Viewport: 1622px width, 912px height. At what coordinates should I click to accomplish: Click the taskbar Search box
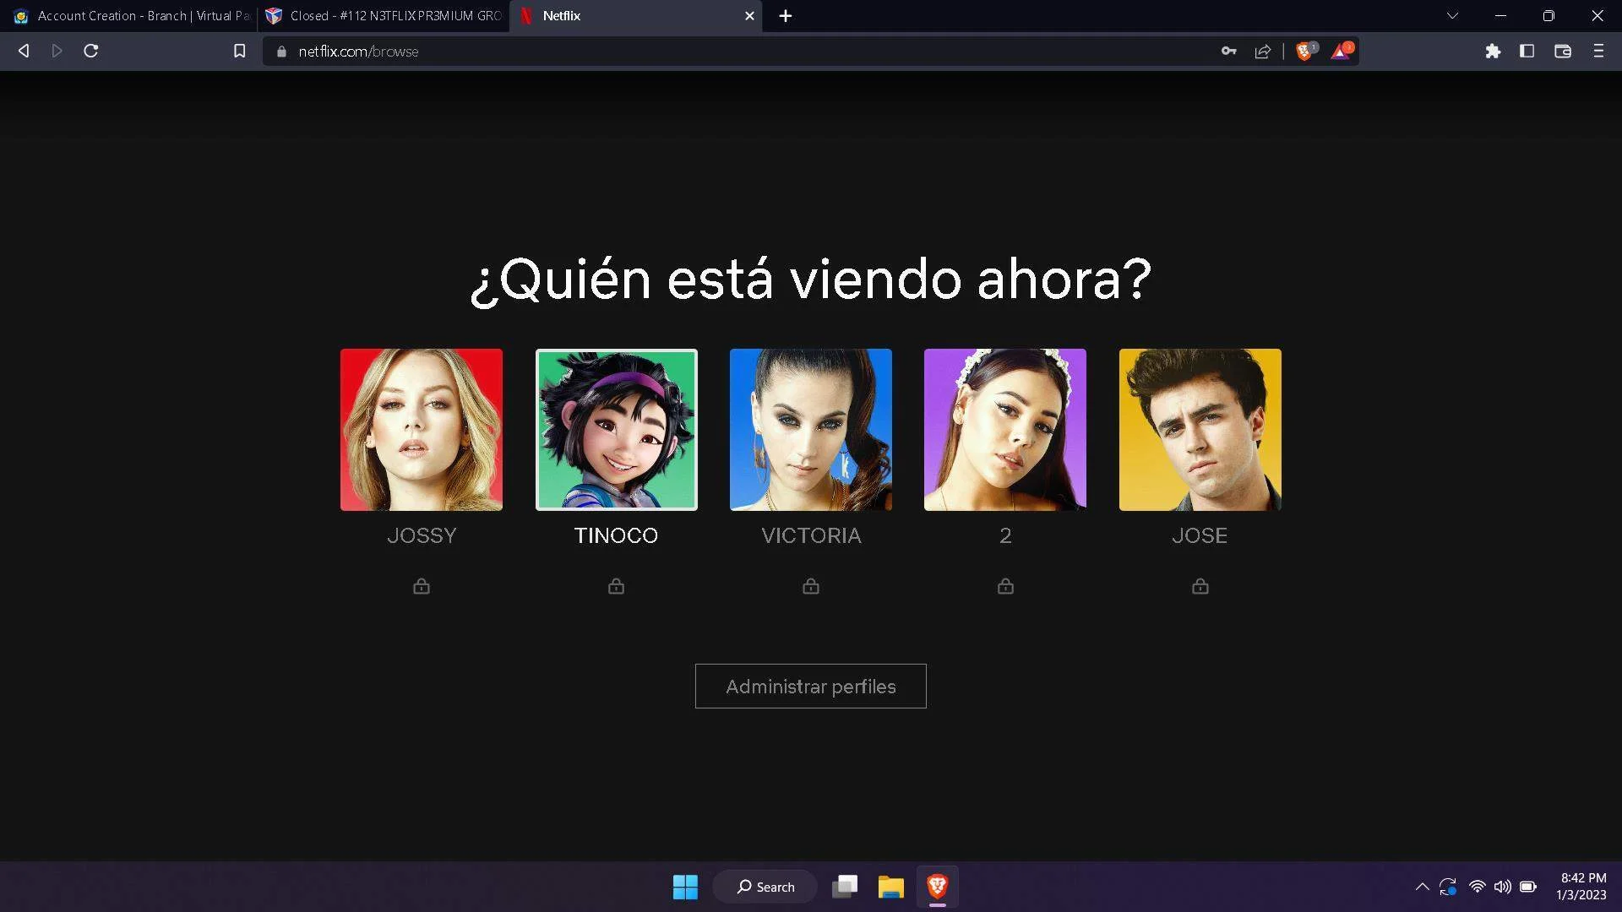765,887
